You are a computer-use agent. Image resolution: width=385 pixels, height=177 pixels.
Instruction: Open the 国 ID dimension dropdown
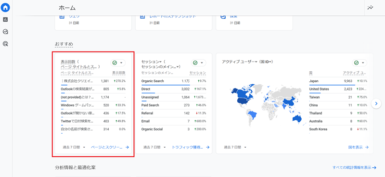pyautogui.click(x=267, y=62)
